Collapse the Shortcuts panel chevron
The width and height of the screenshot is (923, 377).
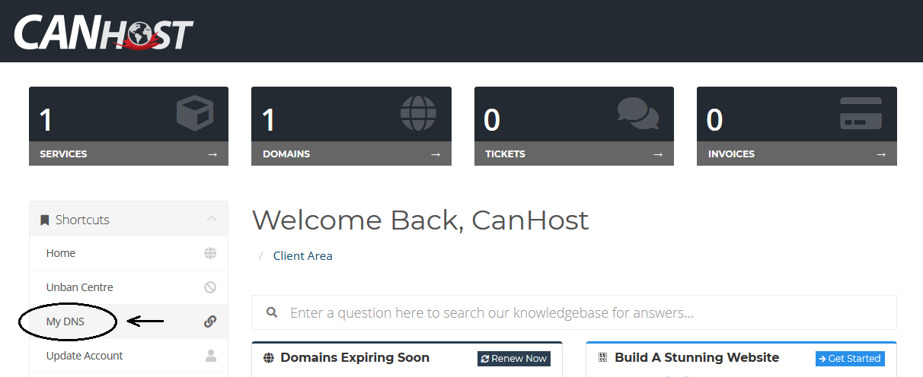click(x=211, y=219)
